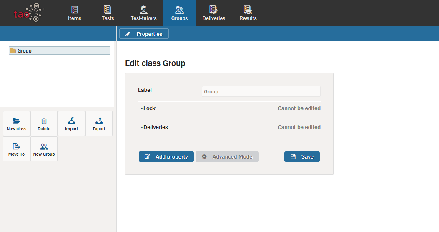Switch to the Deliveries section
The image size is (439, 232).
coord(213,13)
